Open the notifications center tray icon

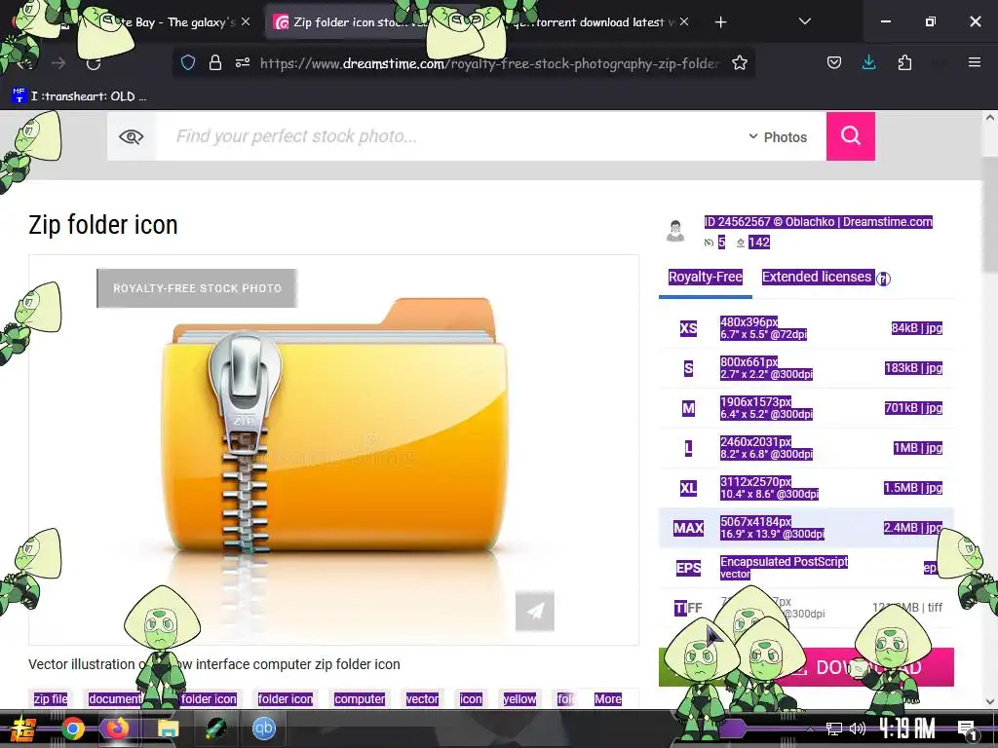tap(967, 730)
